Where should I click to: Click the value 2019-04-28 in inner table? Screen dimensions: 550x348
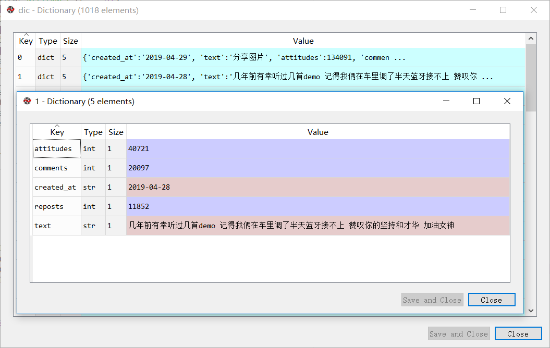coord(318,187)
